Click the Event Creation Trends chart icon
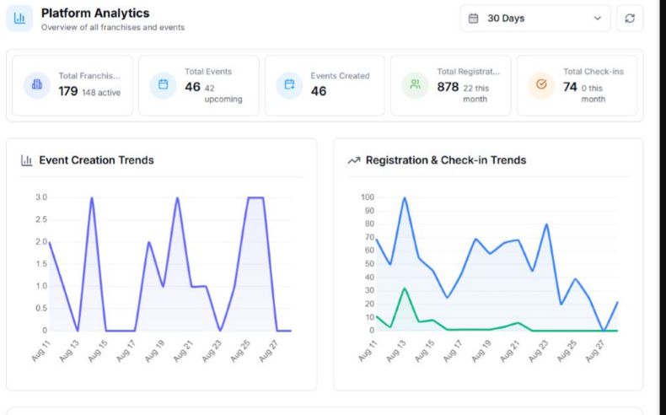 [x=27, y=160]
